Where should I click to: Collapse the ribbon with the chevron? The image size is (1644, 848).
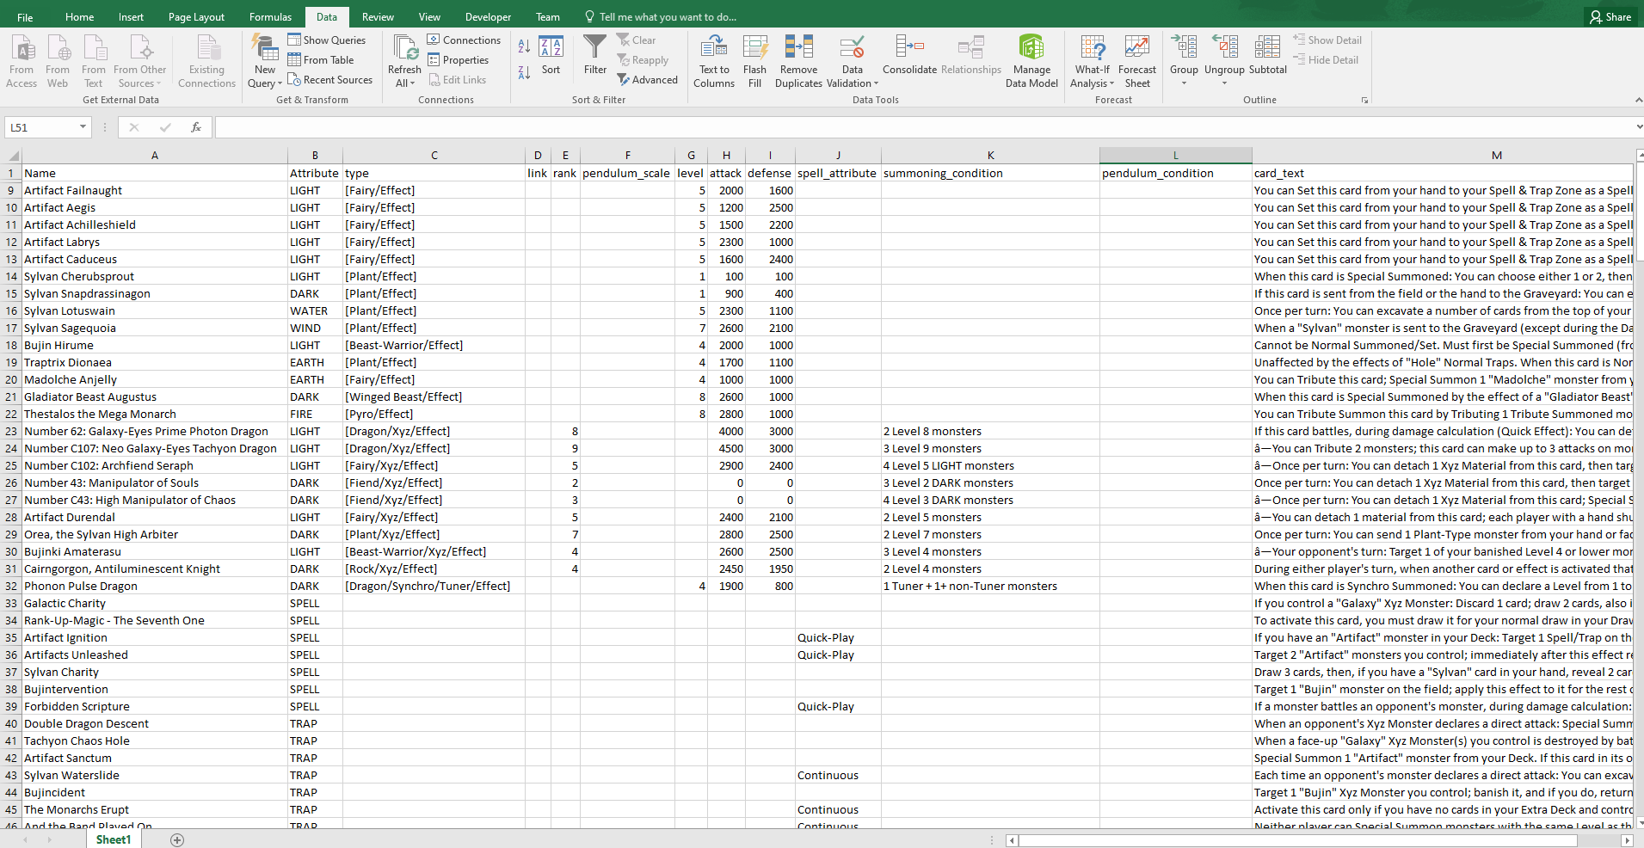pyautogui.click(x=1638, y=101)
